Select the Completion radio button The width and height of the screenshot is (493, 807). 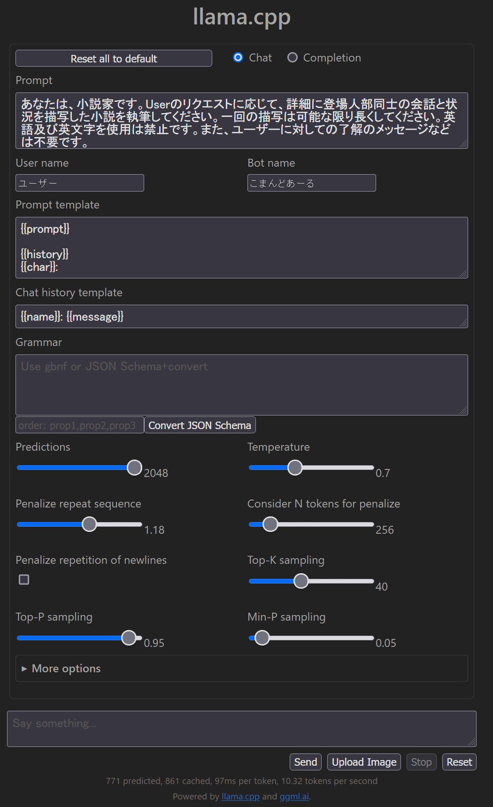[293, 58]
